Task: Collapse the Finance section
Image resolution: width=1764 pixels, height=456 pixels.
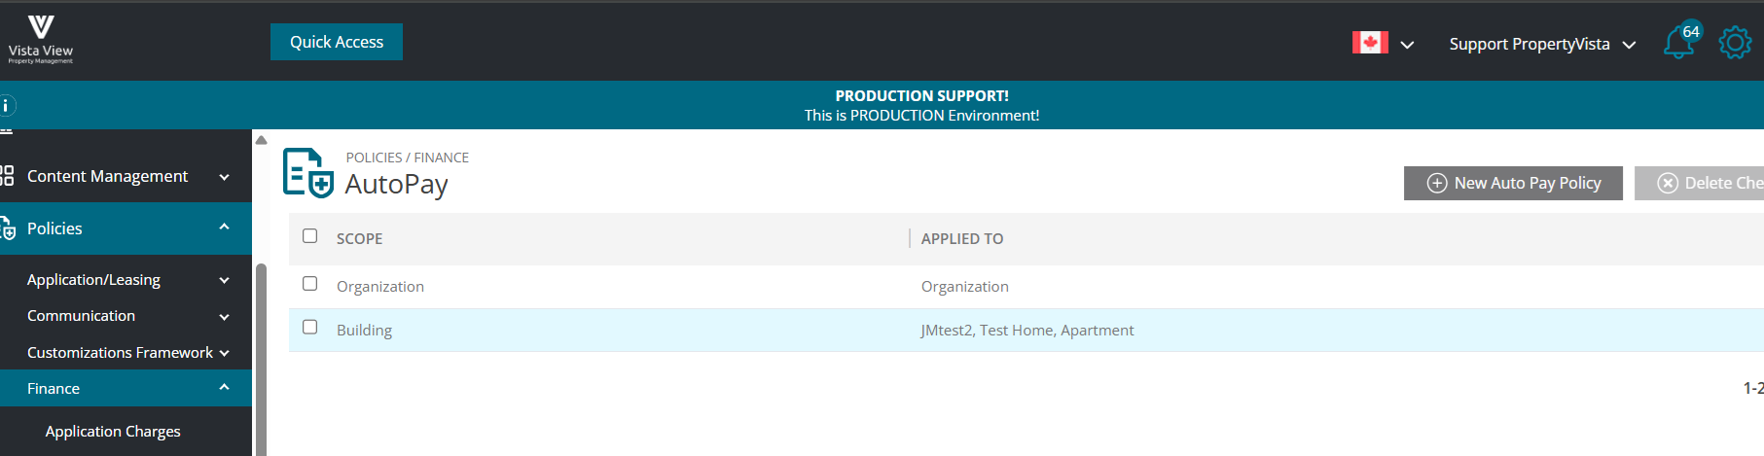Action: [126, 388]
